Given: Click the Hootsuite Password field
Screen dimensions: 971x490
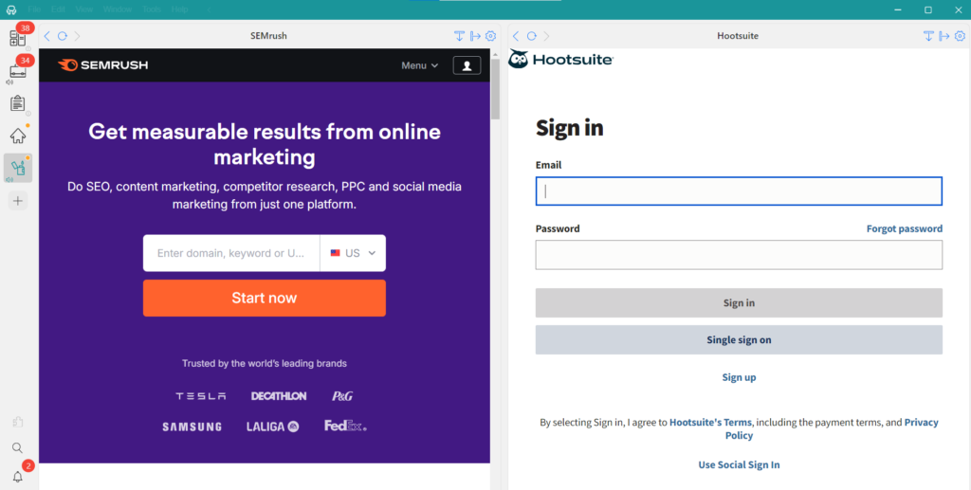Looking at the screenshot, I should pos(739,255).
